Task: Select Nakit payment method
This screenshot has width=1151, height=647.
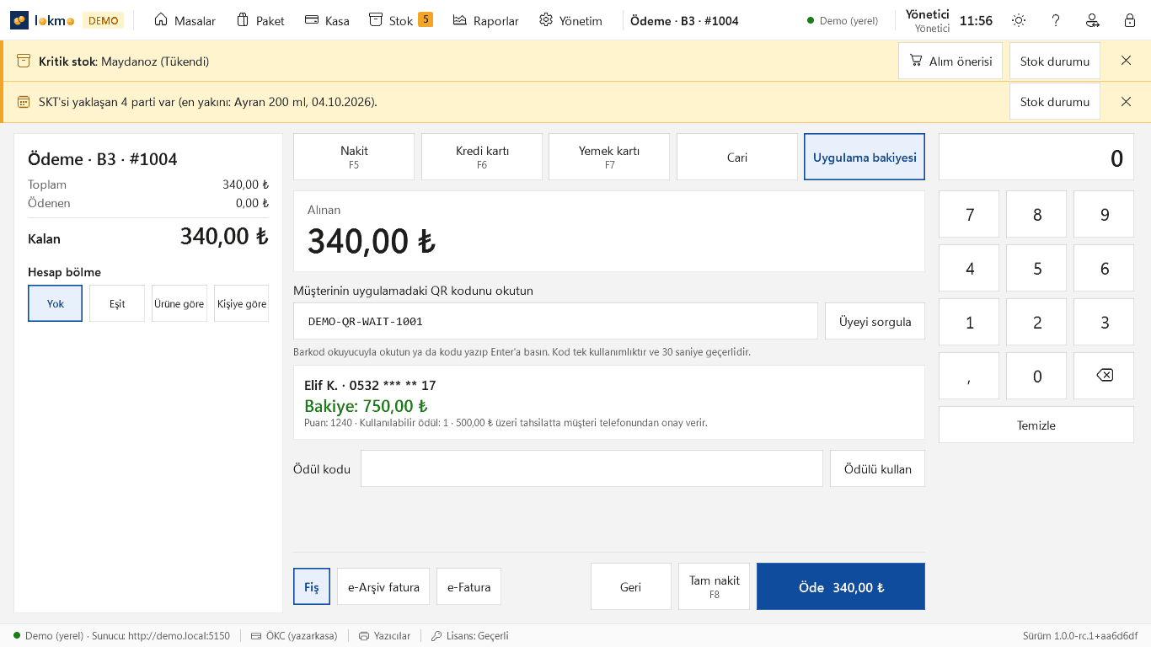Action: pyautogui.click(x=354, y=157)
